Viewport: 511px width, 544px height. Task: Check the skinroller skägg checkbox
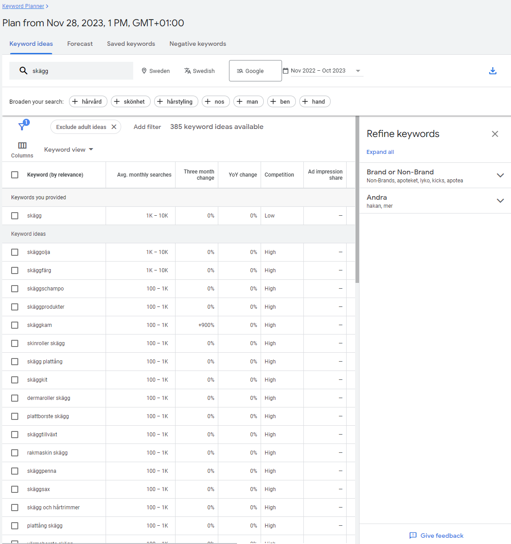point(15,343)
